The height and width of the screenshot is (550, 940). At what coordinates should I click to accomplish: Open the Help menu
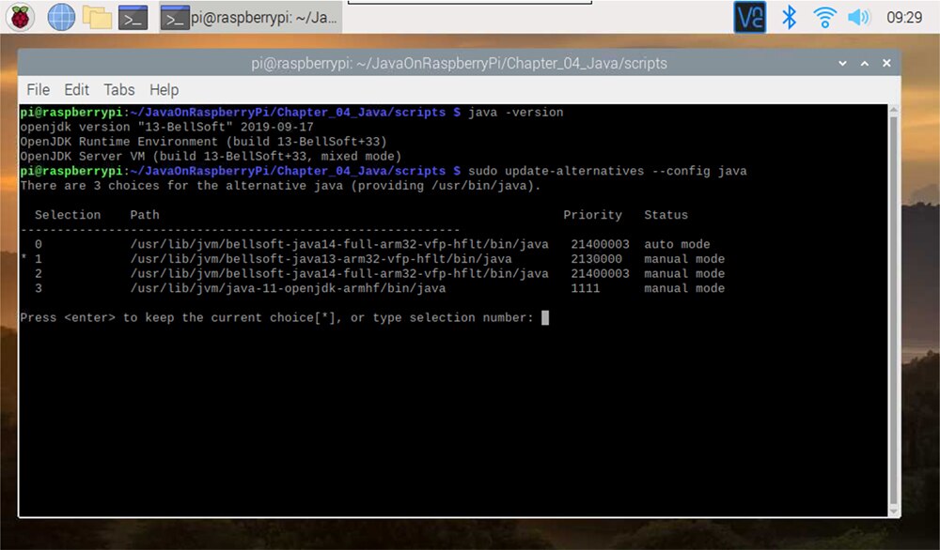tap(164, 90)
